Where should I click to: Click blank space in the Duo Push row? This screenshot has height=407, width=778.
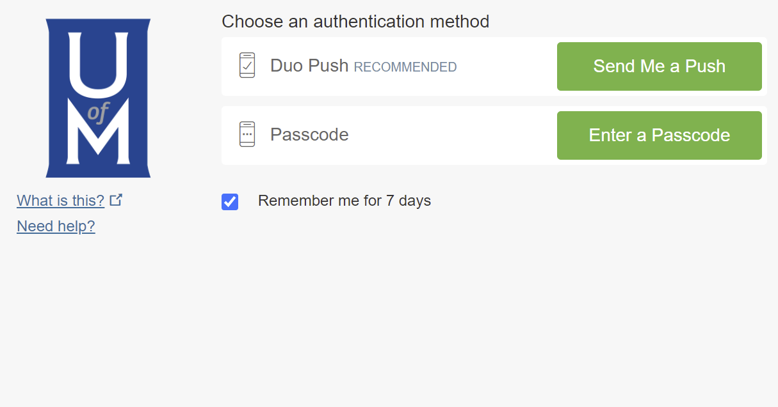[x=506, y=66]
